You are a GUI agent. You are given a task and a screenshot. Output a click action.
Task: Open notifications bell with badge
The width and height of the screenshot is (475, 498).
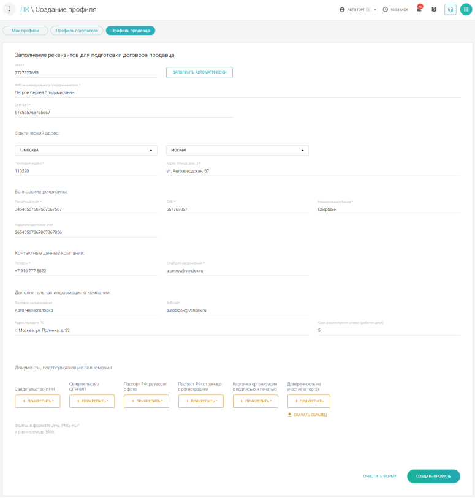pos(419,9)
